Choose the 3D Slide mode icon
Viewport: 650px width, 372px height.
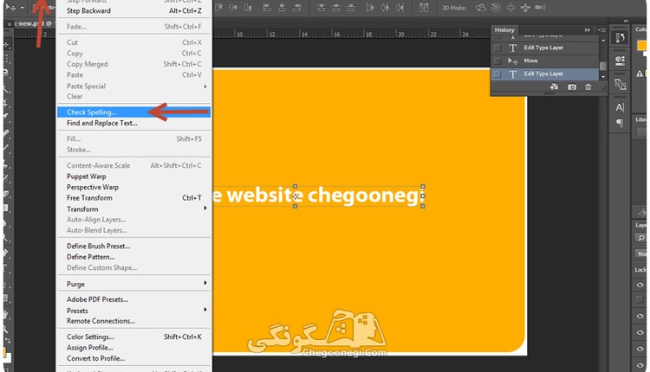click(x=525, y=8)
